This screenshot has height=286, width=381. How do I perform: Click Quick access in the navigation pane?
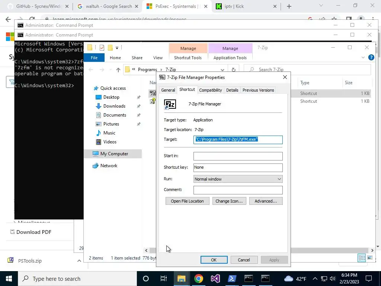pyautogui.click(x=113, y=88)
